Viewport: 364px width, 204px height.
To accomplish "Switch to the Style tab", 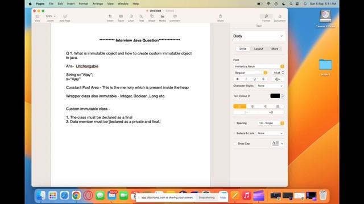I will tap(243, 49).
